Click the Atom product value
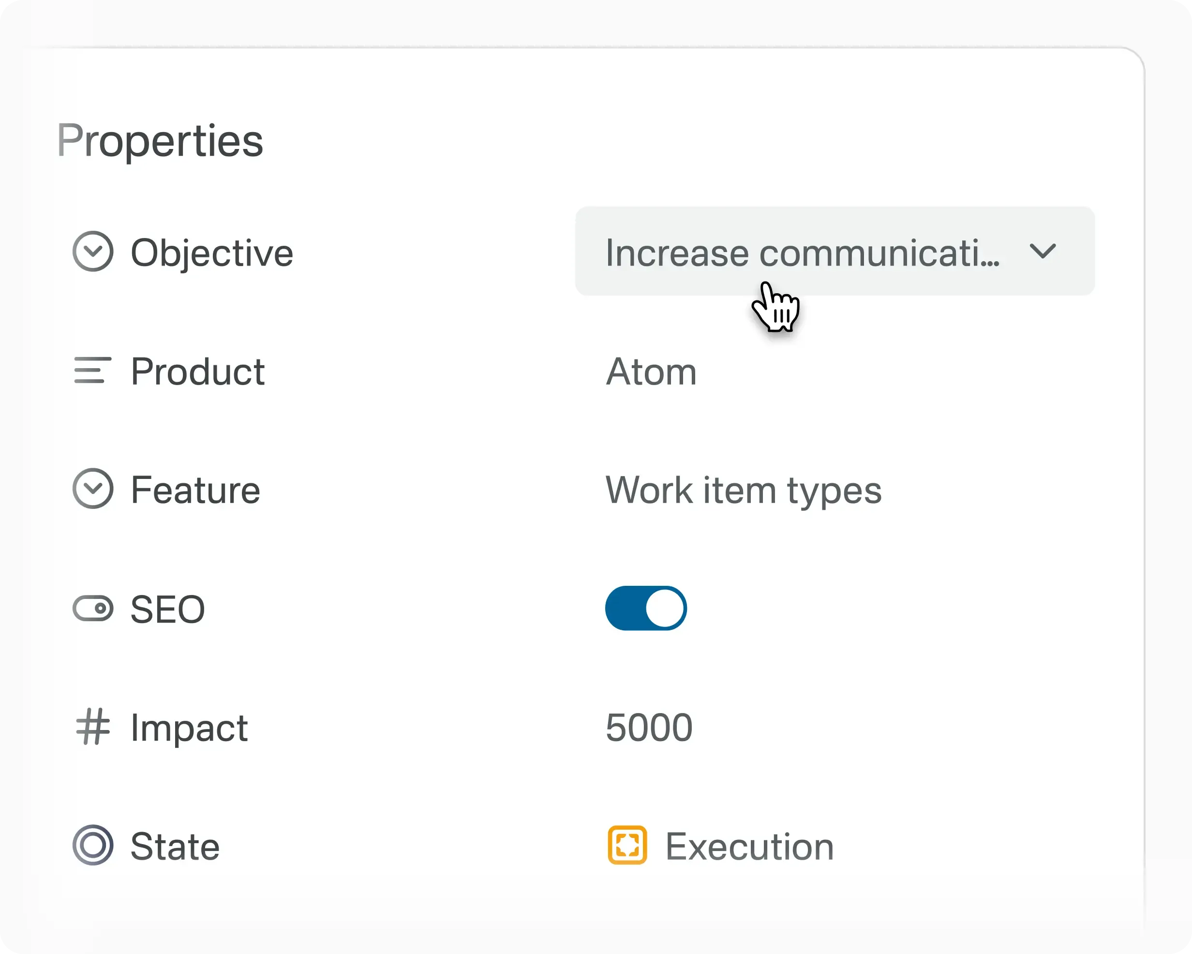1192x954 pixels. (x=651, y=372)
